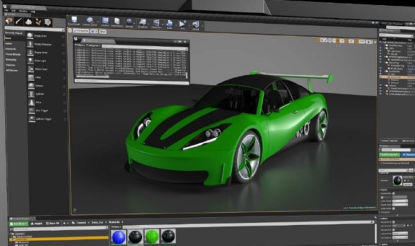Select the Lights category in Place mode
415x246 pixels.
8,44
